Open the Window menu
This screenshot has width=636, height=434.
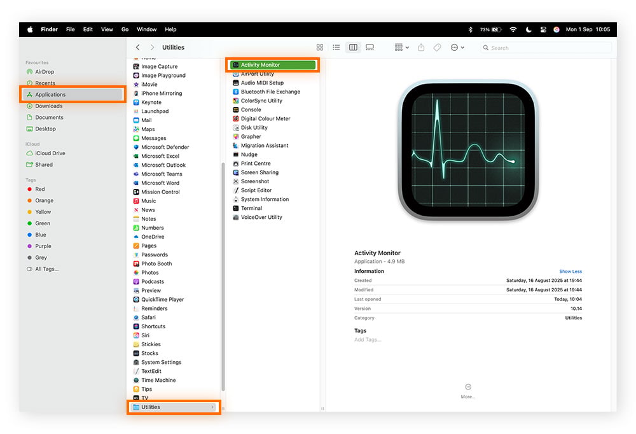146,29
